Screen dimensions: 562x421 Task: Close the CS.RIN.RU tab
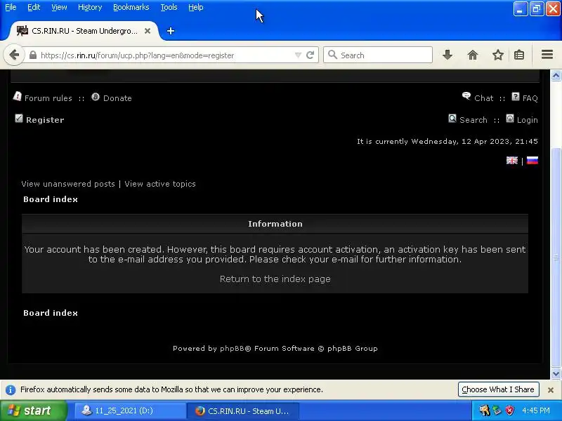click(148, 31)
